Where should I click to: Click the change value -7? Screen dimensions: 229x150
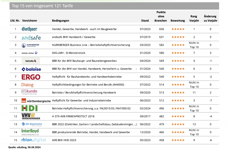tap(210, 100)
